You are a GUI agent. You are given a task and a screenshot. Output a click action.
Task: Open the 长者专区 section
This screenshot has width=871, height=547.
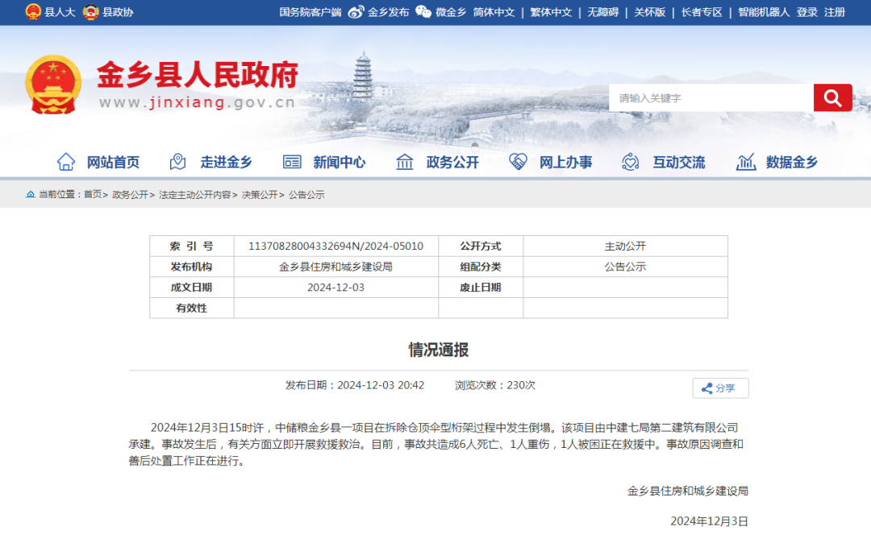click(x=702, y=12)
